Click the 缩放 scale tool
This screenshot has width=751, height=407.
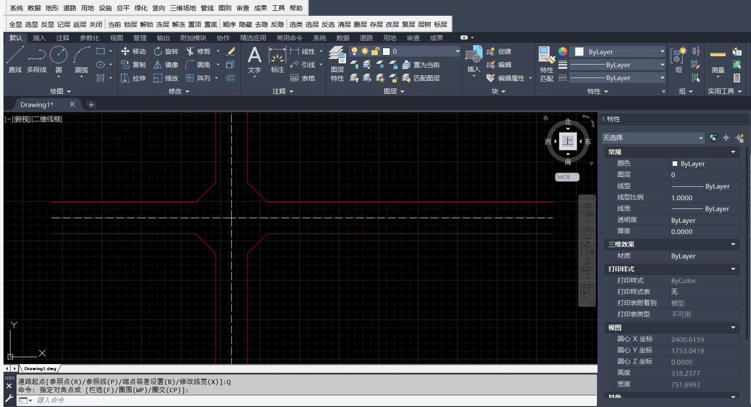166,78
